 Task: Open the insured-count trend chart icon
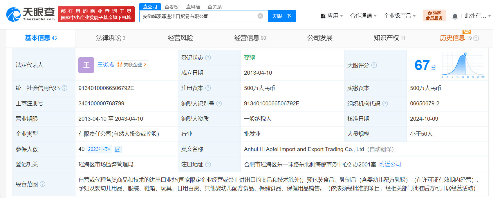118,149
